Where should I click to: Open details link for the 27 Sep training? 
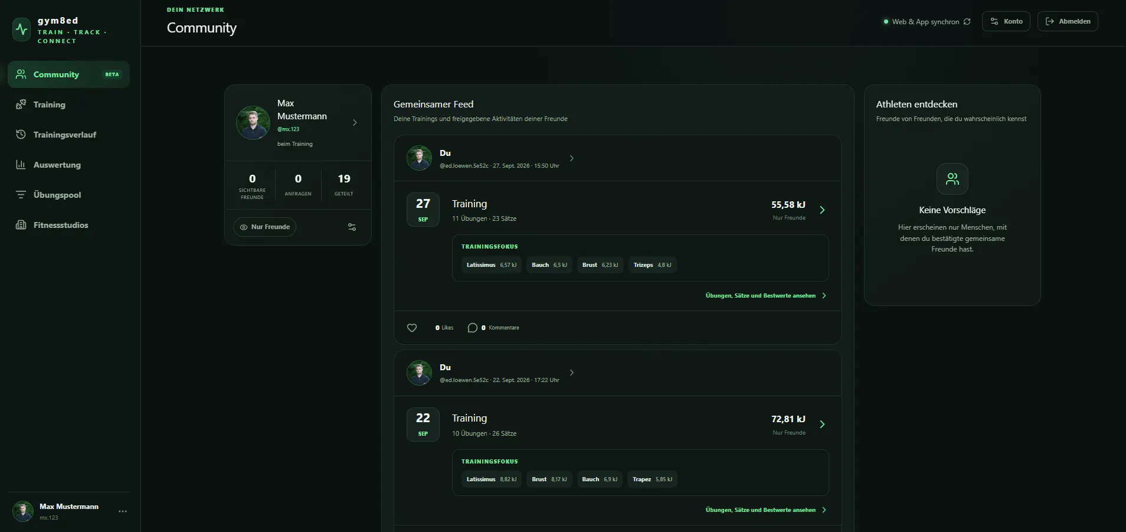click(x=766, y=296)
